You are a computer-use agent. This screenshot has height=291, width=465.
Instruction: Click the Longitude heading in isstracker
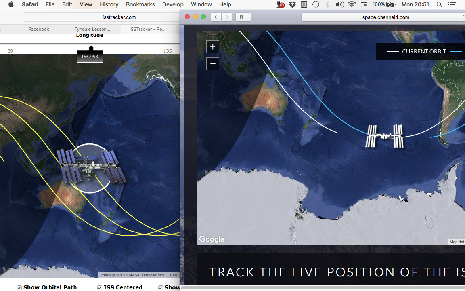[x=90, y=35]
